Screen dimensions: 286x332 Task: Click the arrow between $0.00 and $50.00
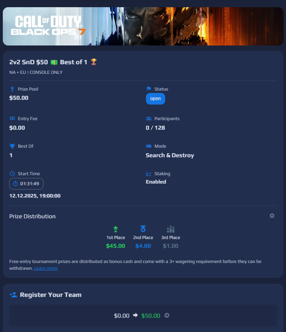click(136, 315)
